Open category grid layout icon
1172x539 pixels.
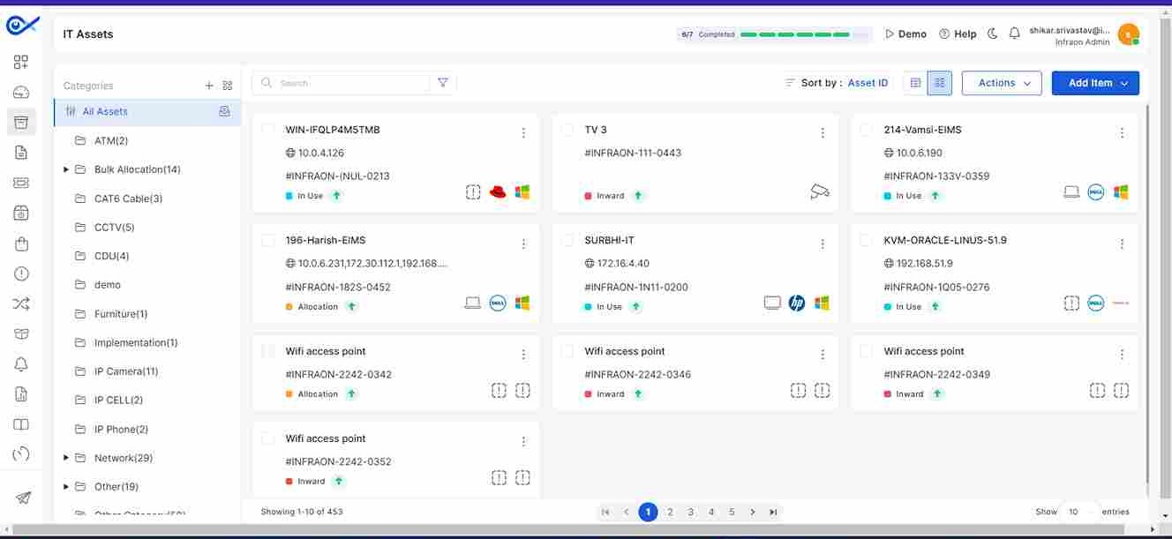228,86
